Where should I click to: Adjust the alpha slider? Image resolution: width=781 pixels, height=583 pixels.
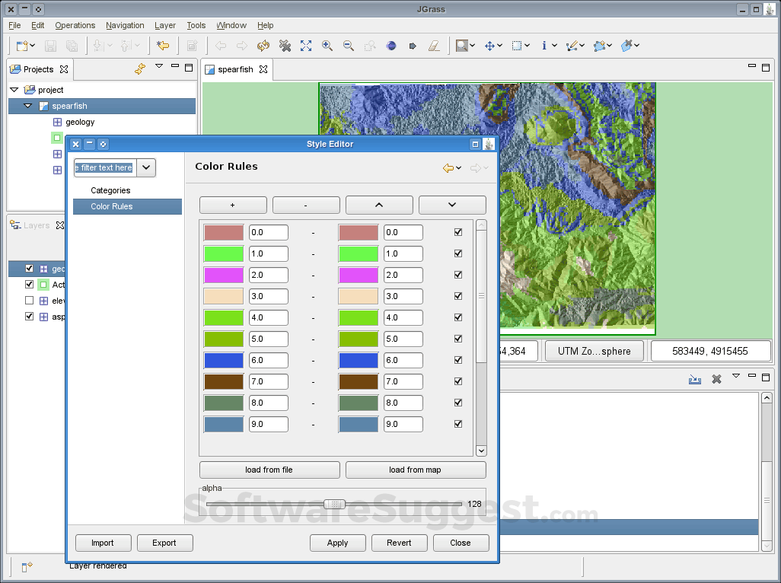[333, 504]
